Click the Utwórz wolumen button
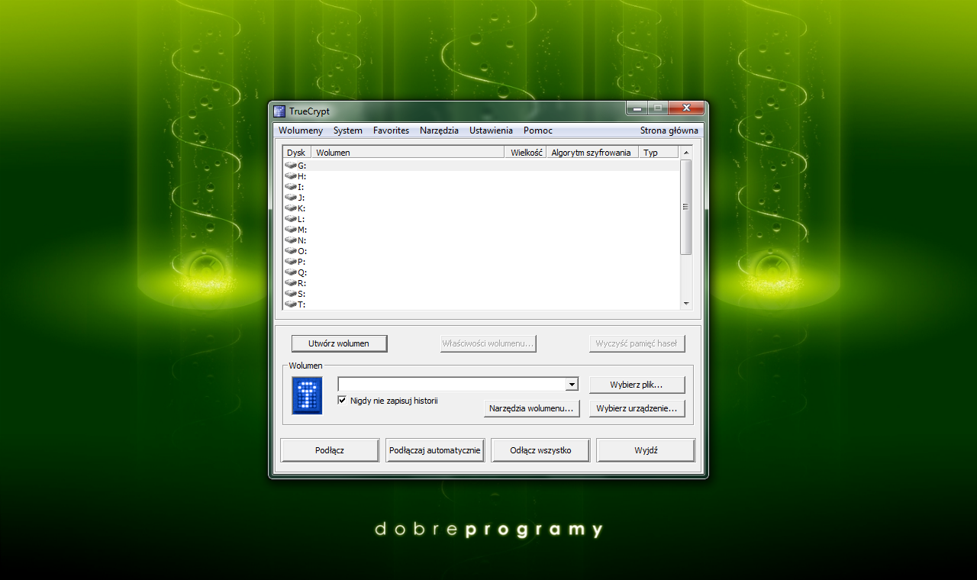The image size is (977, 580). point(339,343)
